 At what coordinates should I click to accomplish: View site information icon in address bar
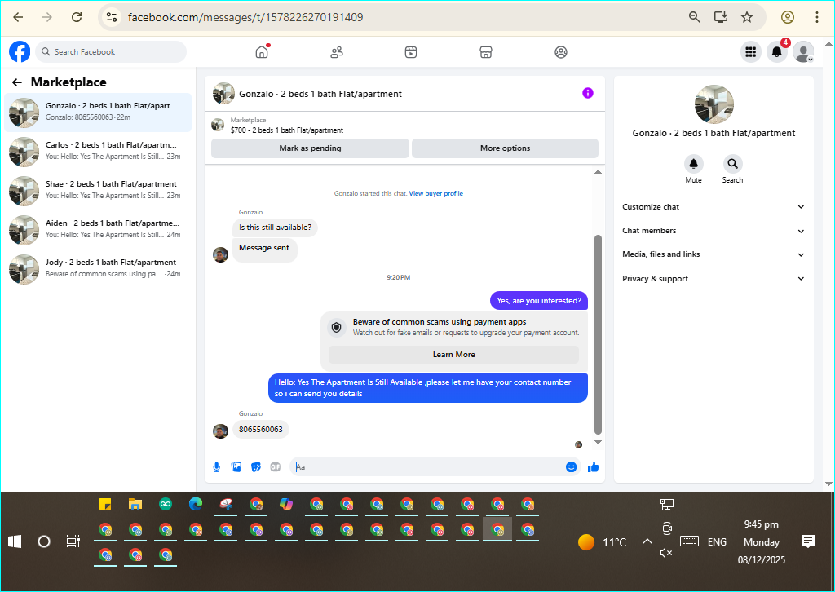point(111,17)
